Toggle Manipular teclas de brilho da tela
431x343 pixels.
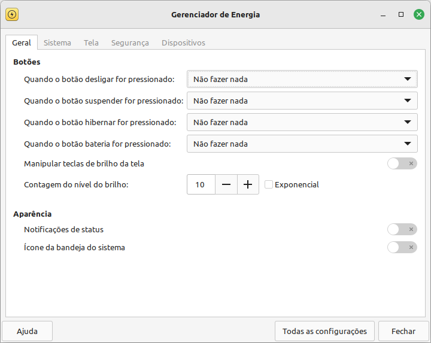pos(402,163)
